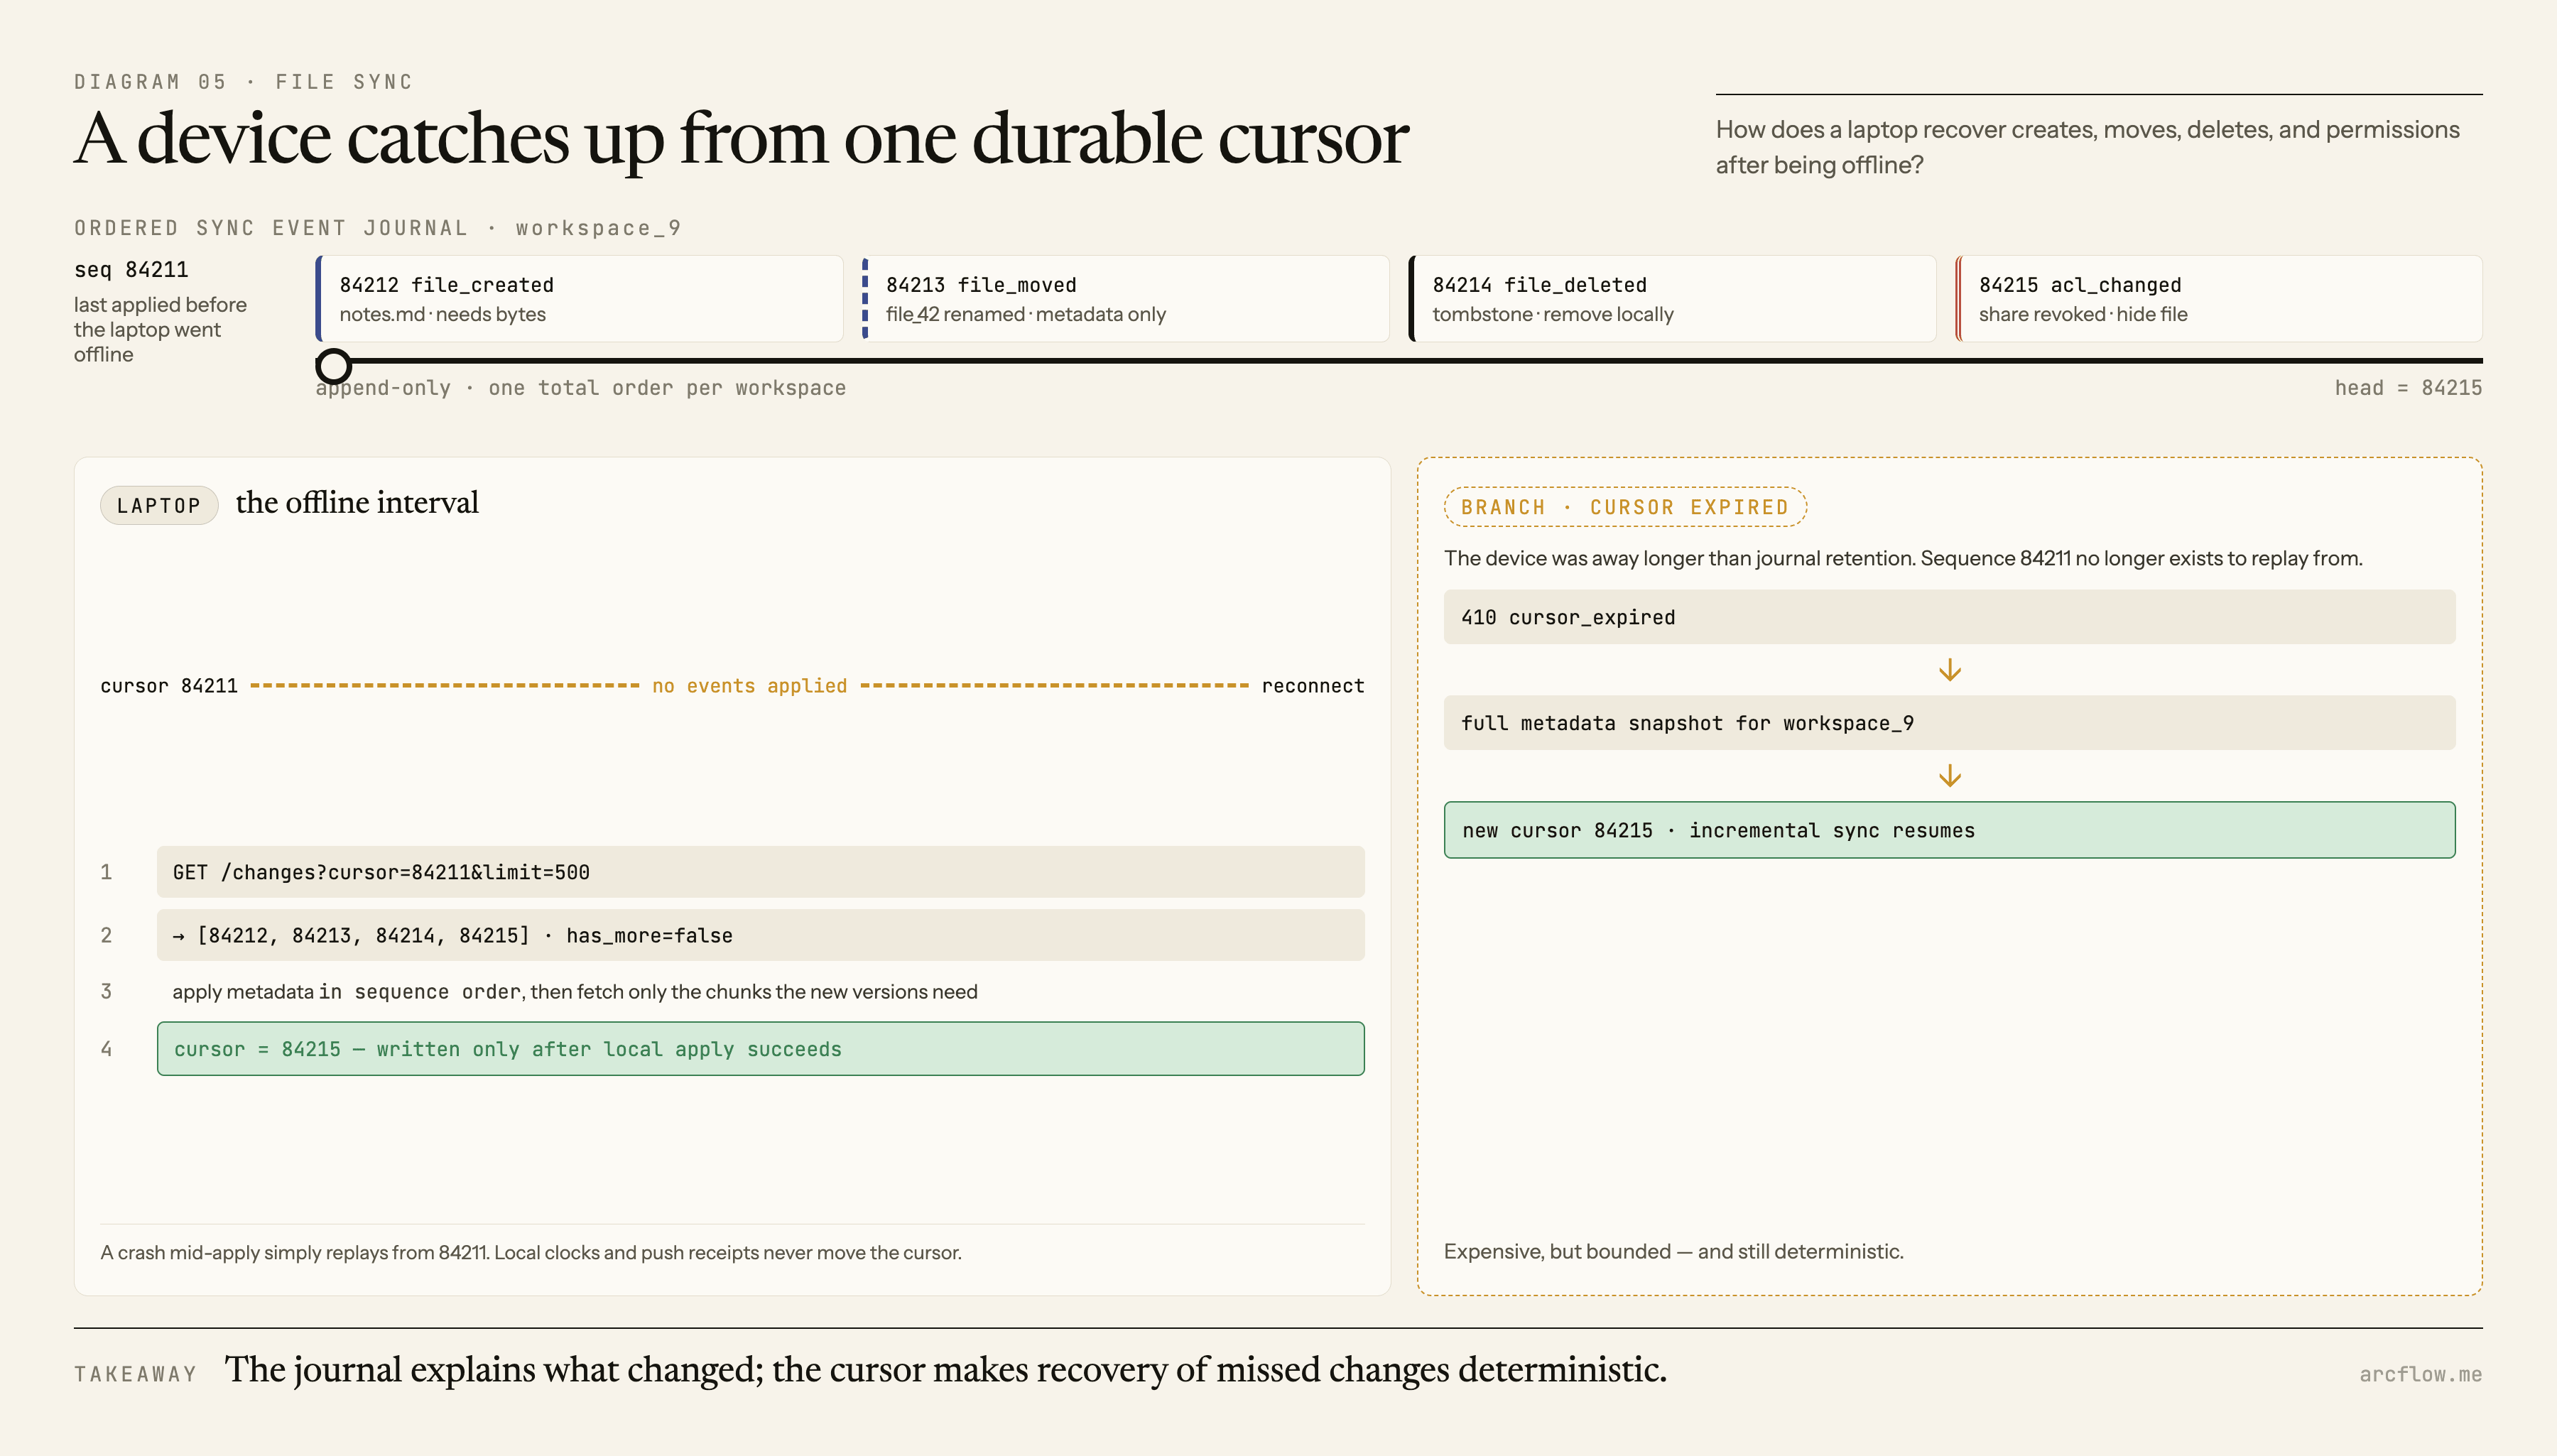Click the 410 cursor_expired block
The image size is (2557, 1456).
(x=1949, y=617)
